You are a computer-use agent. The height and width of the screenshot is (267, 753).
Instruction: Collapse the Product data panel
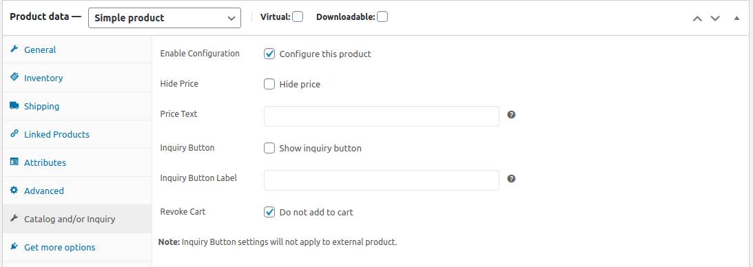(x=736, y=18)
